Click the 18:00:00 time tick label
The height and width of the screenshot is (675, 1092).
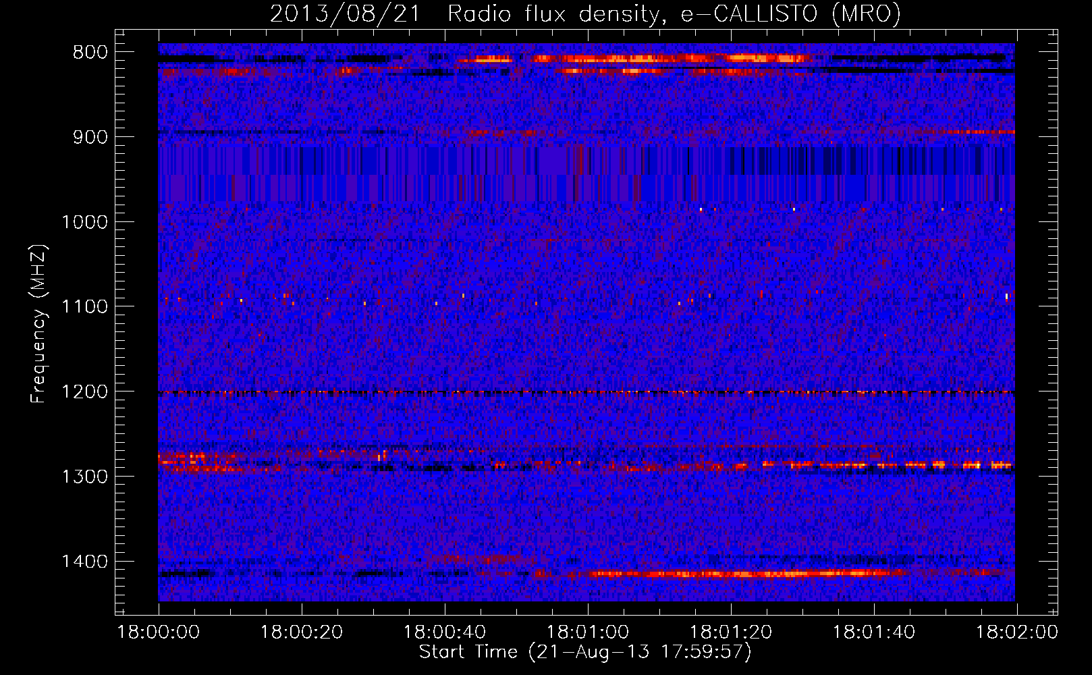pos(159,632)
